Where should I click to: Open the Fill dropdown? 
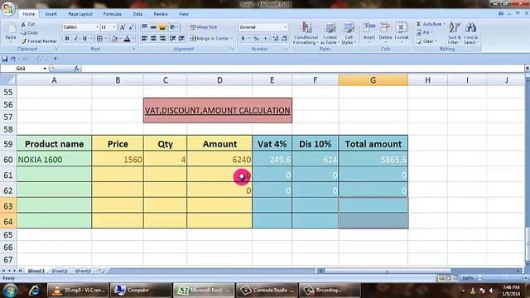tap(425, 33)
